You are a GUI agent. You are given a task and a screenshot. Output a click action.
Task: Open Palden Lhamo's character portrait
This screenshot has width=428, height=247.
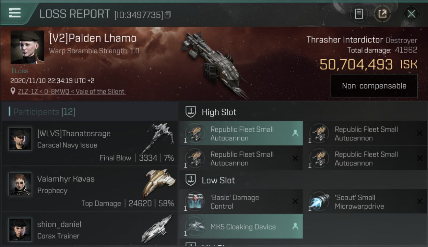27,47
